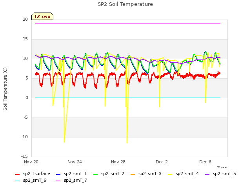
Task: Click the 5 y-axis tick label
Action: [27, 78]
